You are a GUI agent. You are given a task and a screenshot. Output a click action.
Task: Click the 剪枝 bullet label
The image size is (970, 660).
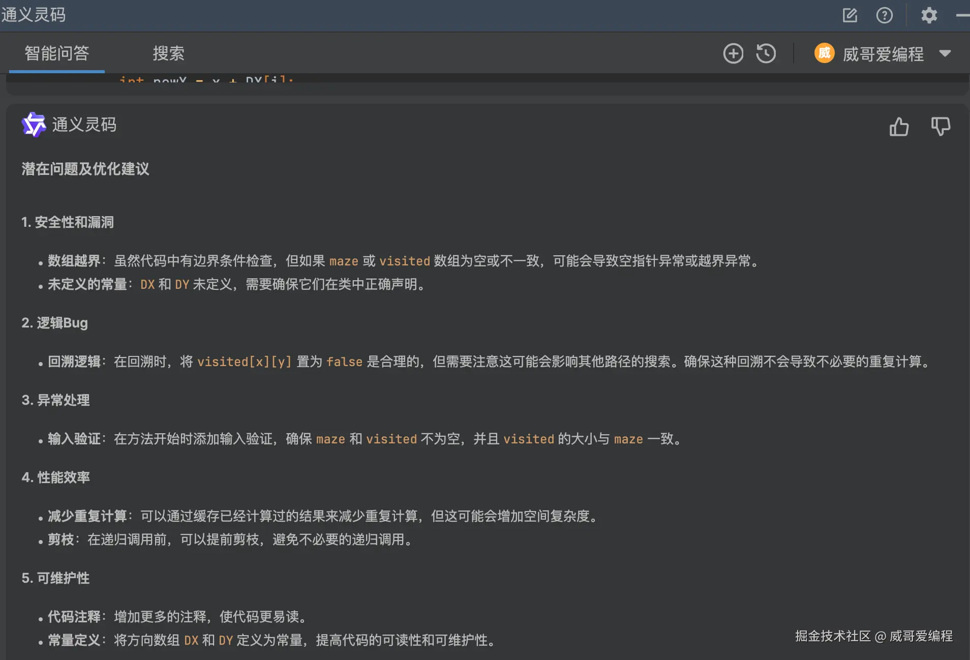pos(61,539)
